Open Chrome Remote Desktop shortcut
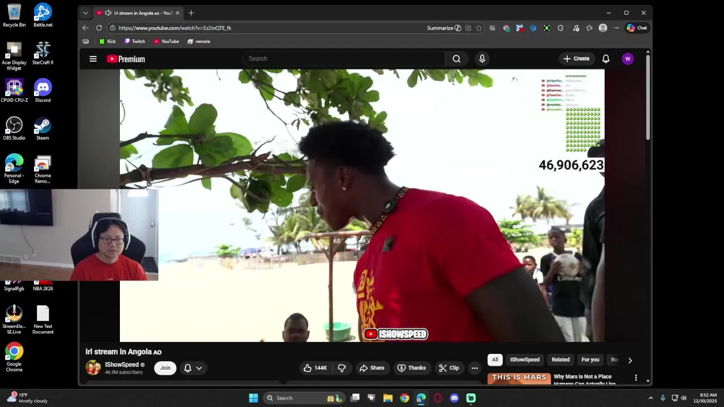This screenshot has width=724, height=407. [43, 169]
